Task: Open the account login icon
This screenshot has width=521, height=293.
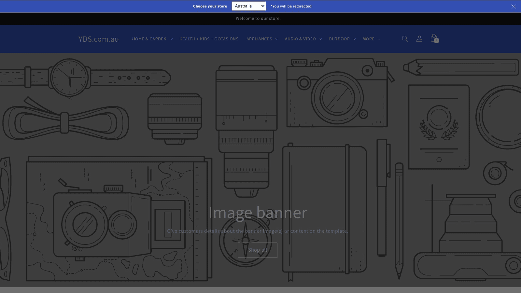Action: (x=419, y=39)
